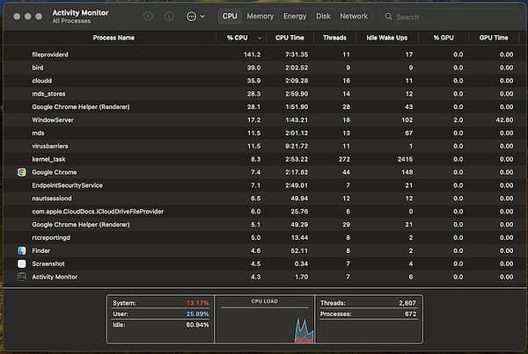528x354 pixels.
Task: Open the Energy tab
Action: coord(295,16)
